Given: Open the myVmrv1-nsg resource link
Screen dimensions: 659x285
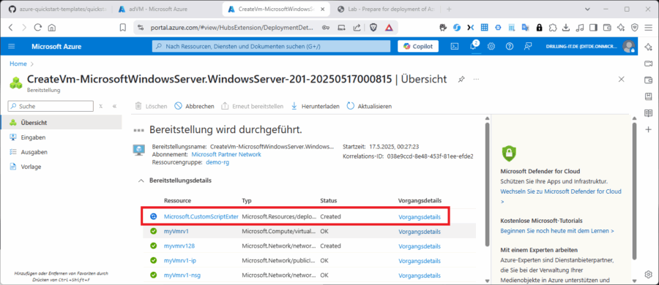Looking at the screenshot, I should pyautogui.click(x=182, y=275).
